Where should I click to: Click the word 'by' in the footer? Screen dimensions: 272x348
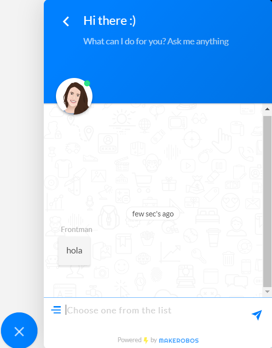point(153,340)
